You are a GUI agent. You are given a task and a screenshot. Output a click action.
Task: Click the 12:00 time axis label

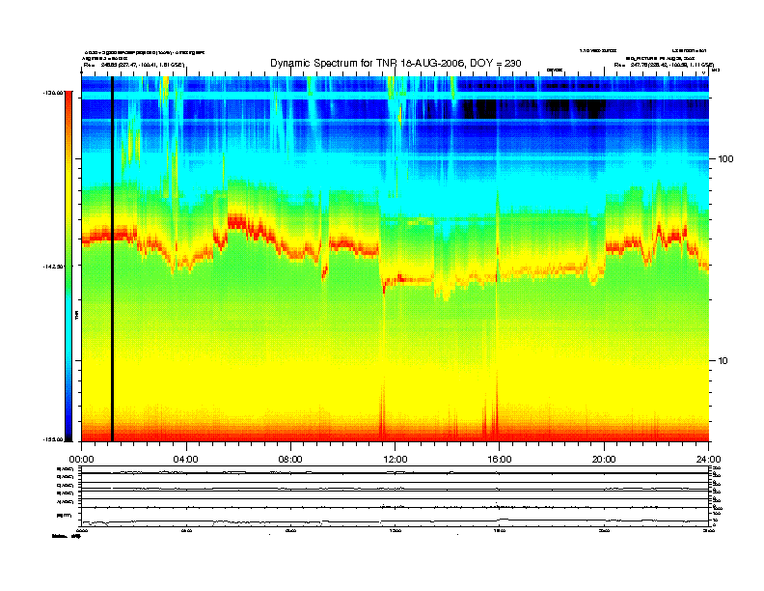(x=396, y=460)
